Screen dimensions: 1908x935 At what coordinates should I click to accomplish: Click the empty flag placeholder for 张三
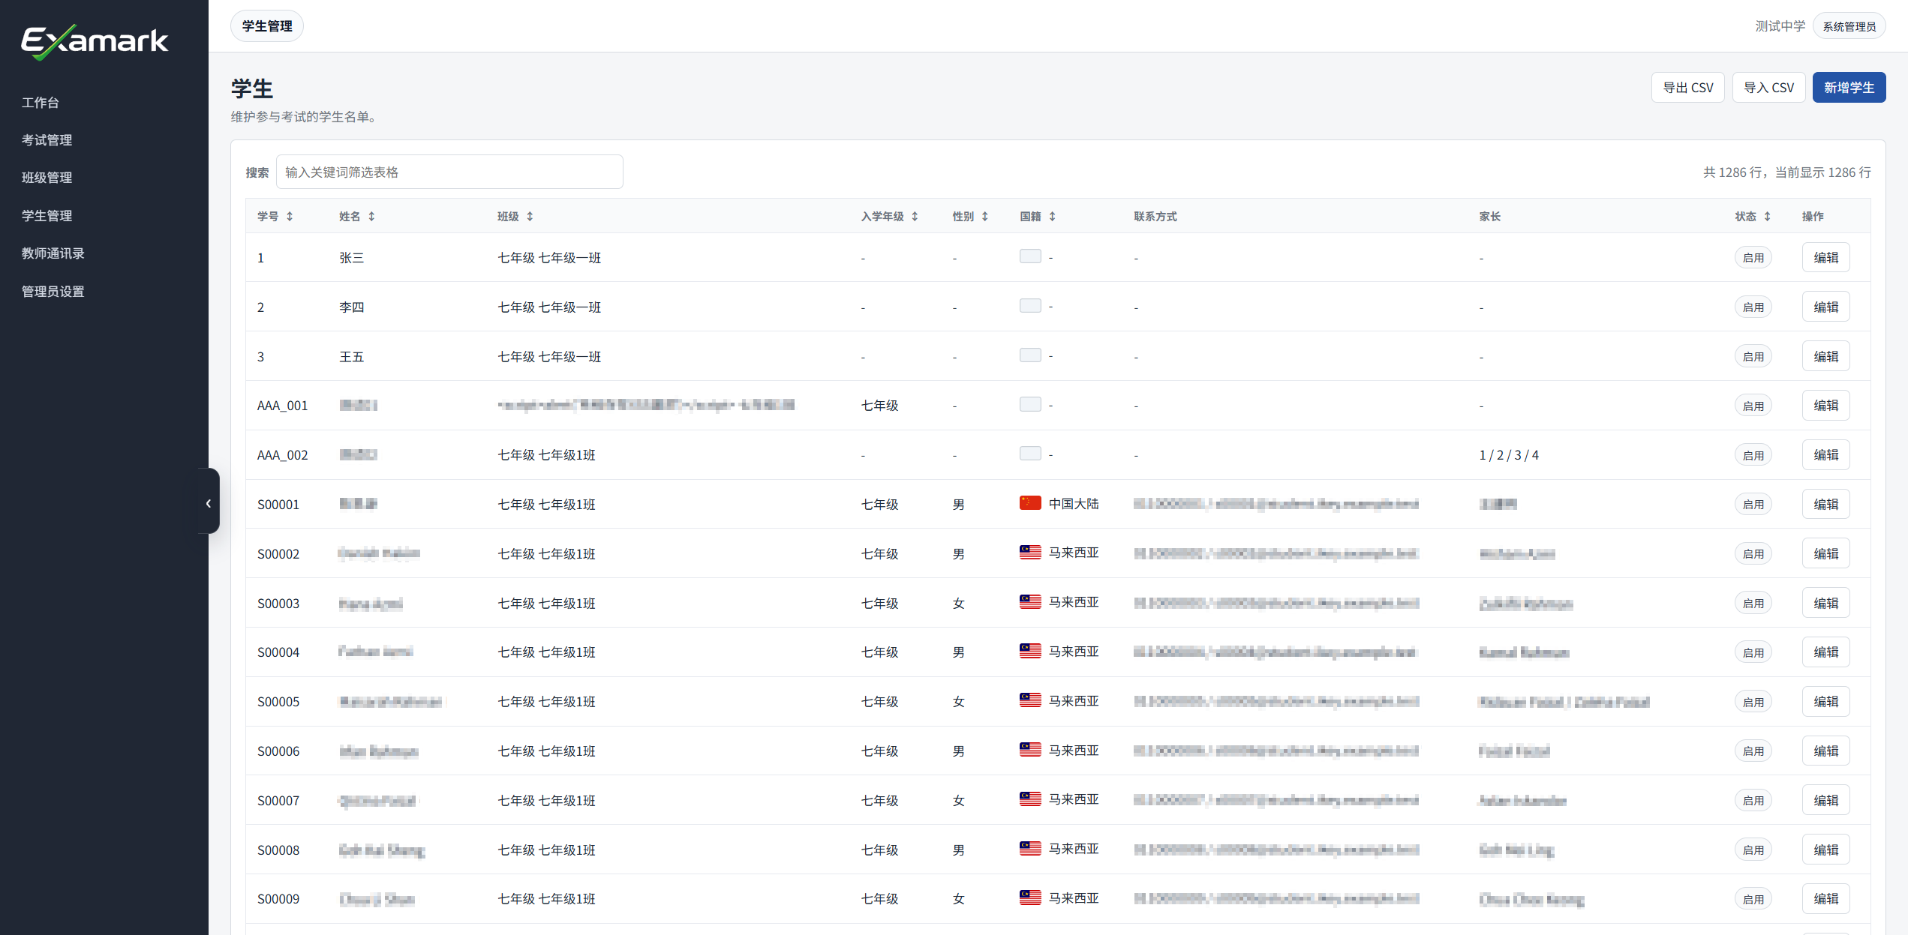click(1030, 256)
